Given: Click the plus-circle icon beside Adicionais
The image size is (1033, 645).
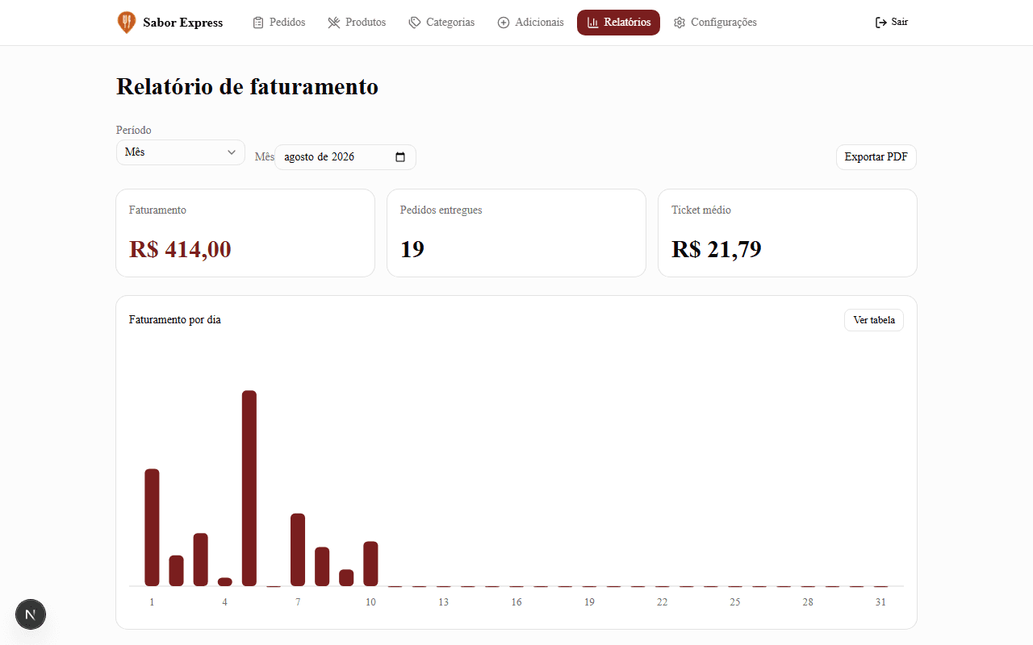Looking at the screenshot, I should 504,23.
